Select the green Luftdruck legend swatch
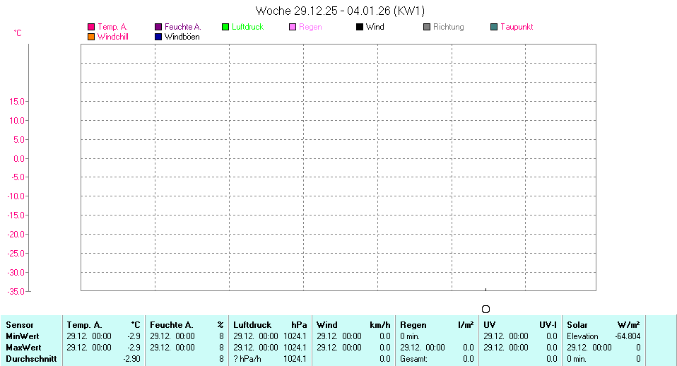This screenshot has width=677, height=366. click(225, 27)
